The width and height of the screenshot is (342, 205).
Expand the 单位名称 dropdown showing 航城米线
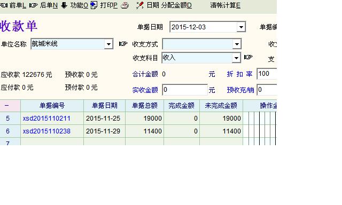108,44
